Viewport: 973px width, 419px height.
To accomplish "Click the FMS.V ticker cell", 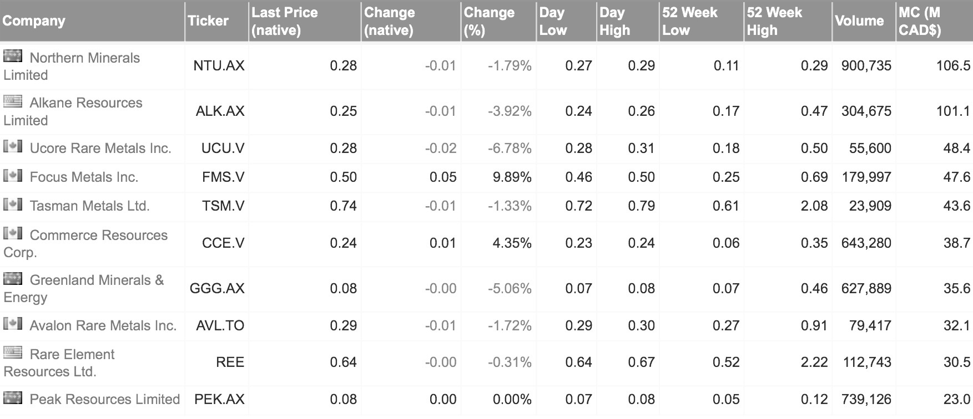I will coord(223,177).
